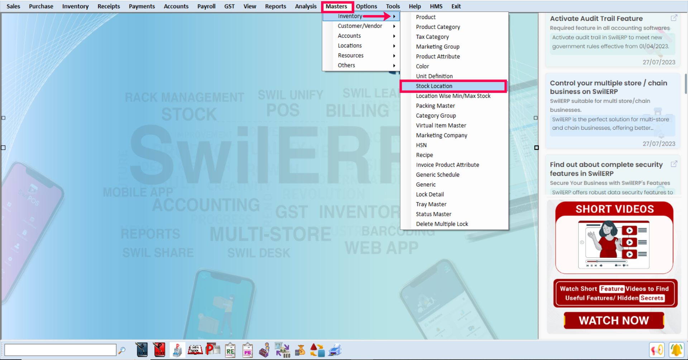This screenshot has width=688, height=360.
Task: Click the P with printer toolbar icon
Action: pos(213,349)
